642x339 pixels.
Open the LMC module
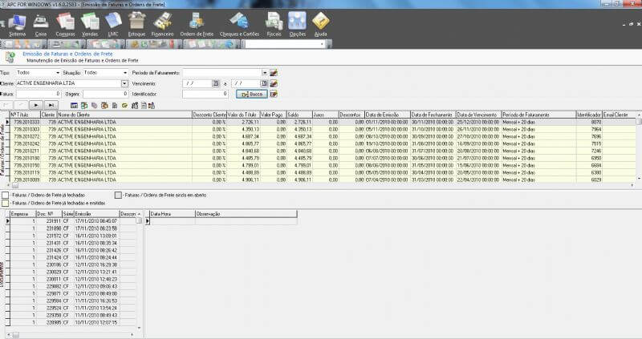113,25
